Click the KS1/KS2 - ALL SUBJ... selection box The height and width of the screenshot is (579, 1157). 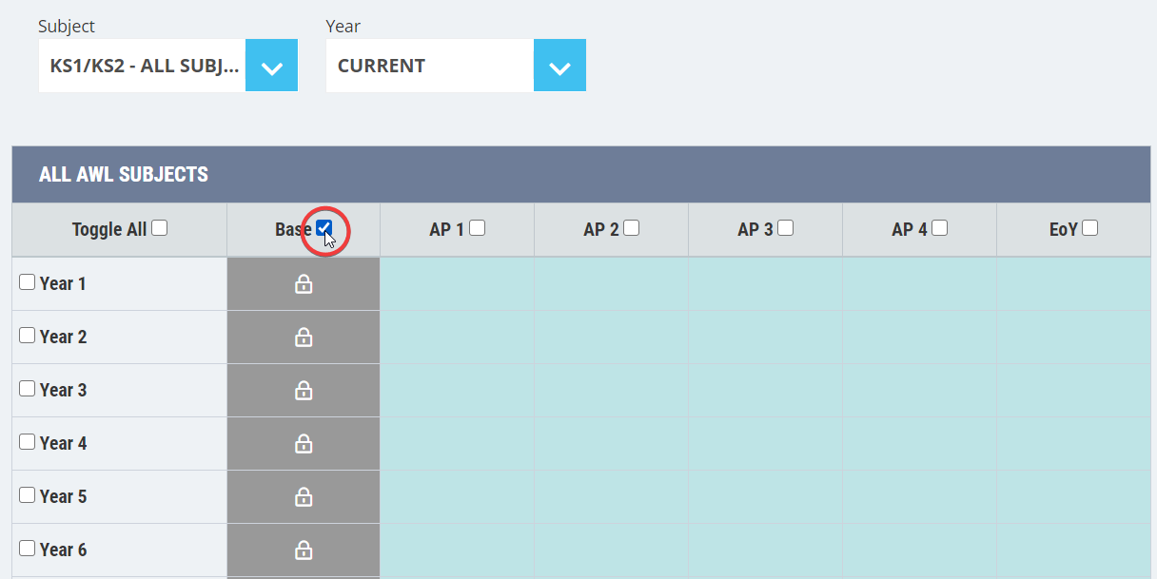click(x=143, y=66)
